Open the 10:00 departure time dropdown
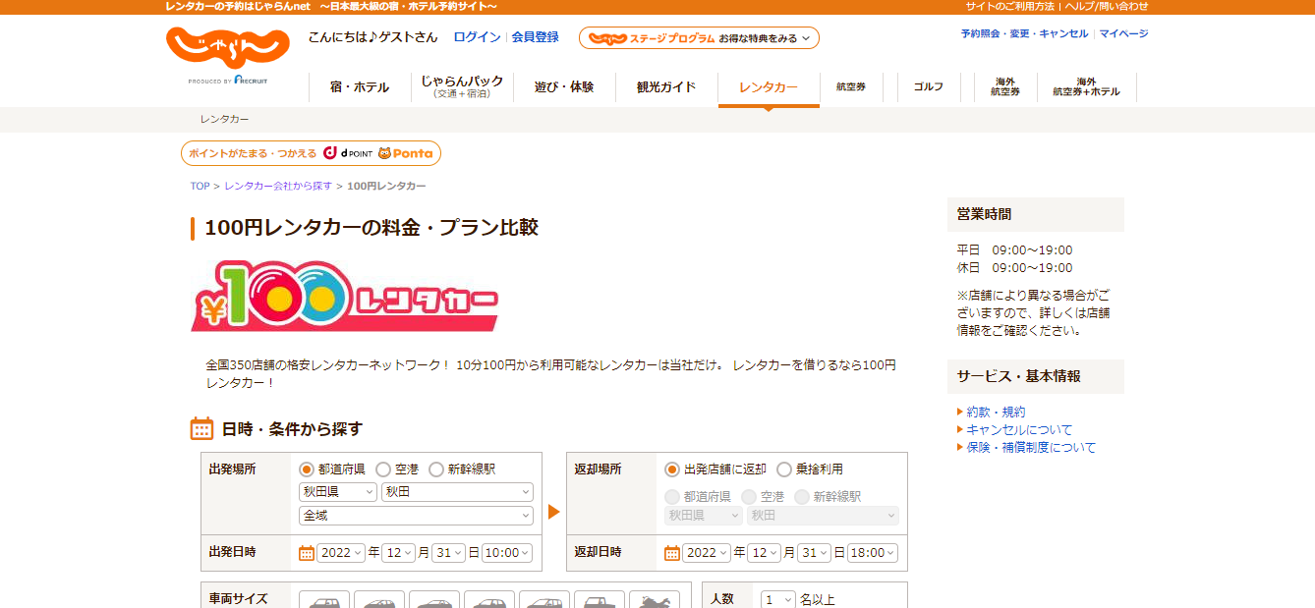The image size is (1315, 608). [x=507, y=553]
